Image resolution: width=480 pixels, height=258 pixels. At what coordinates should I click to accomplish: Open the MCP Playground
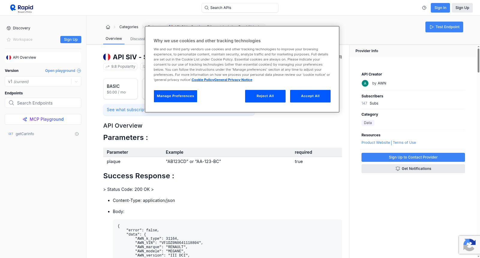(43, 119)
